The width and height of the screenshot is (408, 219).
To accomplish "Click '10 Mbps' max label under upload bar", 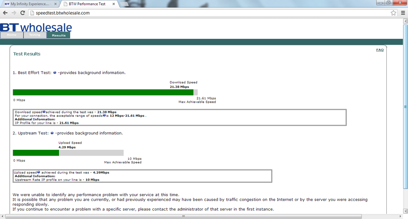I will [x=134, y=159].
